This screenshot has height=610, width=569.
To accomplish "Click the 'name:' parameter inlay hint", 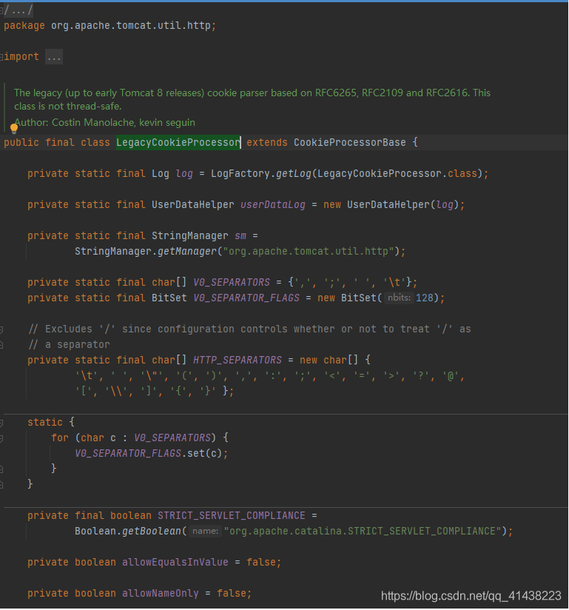I will (205, 531).
